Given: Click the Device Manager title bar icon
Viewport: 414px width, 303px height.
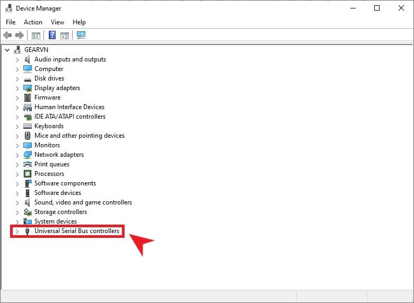Looking at the screenshot, I should (x=8, y=8).
